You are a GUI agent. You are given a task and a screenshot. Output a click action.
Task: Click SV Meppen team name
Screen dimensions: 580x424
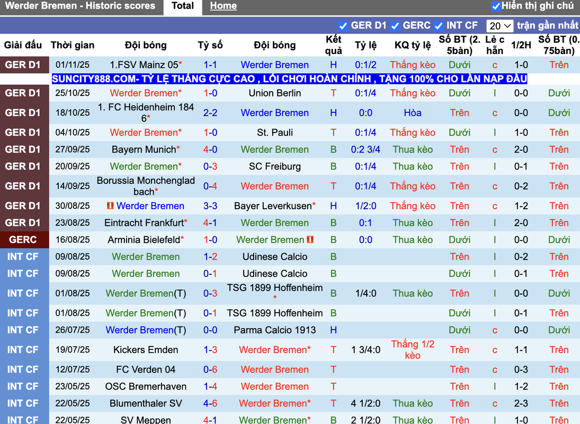pos(146,420)
